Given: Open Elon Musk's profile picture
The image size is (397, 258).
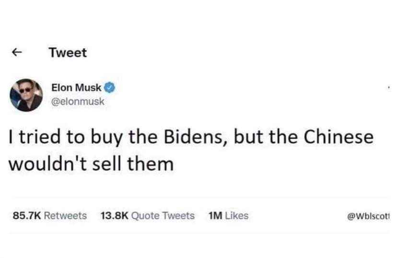Looking at the screenshot, I should (x=26, y=94).
